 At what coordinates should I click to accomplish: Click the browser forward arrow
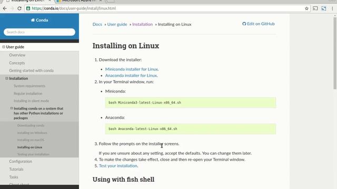tap(12, 8)
